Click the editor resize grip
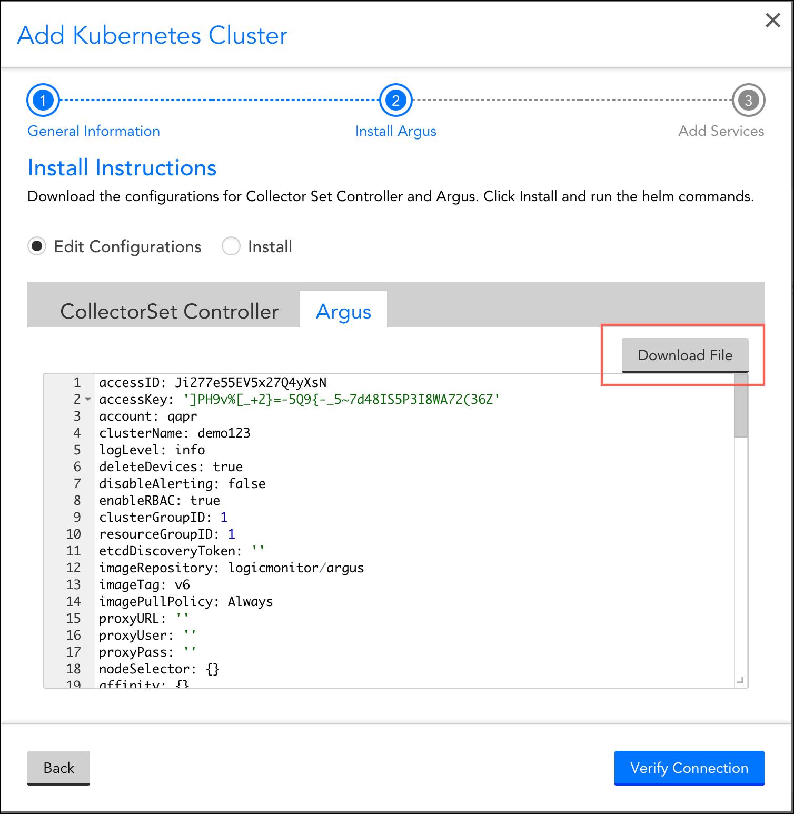The image size is (794, 814). pos(741,681)
